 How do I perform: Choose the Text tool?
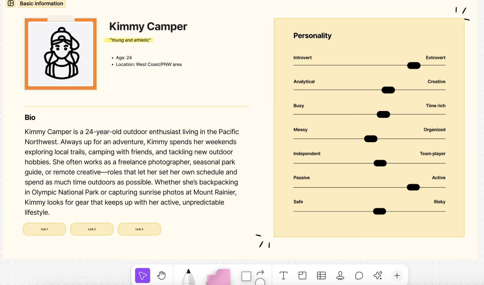[284, 275]
